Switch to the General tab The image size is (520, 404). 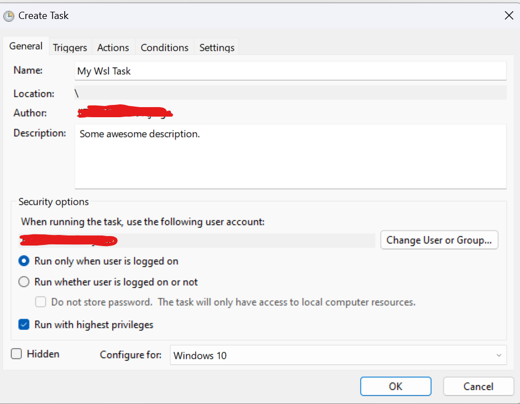pyautogui.click(x=26, y=46)
